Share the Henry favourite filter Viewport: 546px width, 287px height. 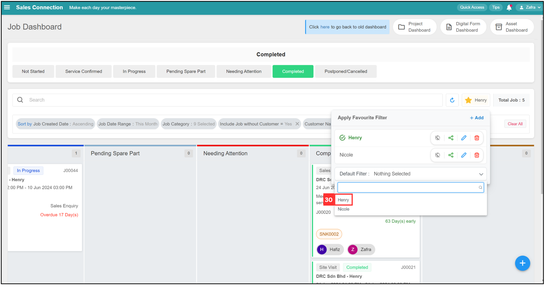coord(451,138)
